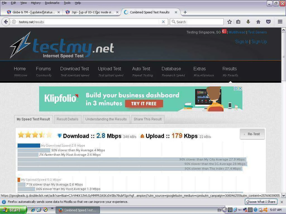The image size is (286, 214).
Task: Click the testmy.net lightning bolt logo
Action: (20, 45)
